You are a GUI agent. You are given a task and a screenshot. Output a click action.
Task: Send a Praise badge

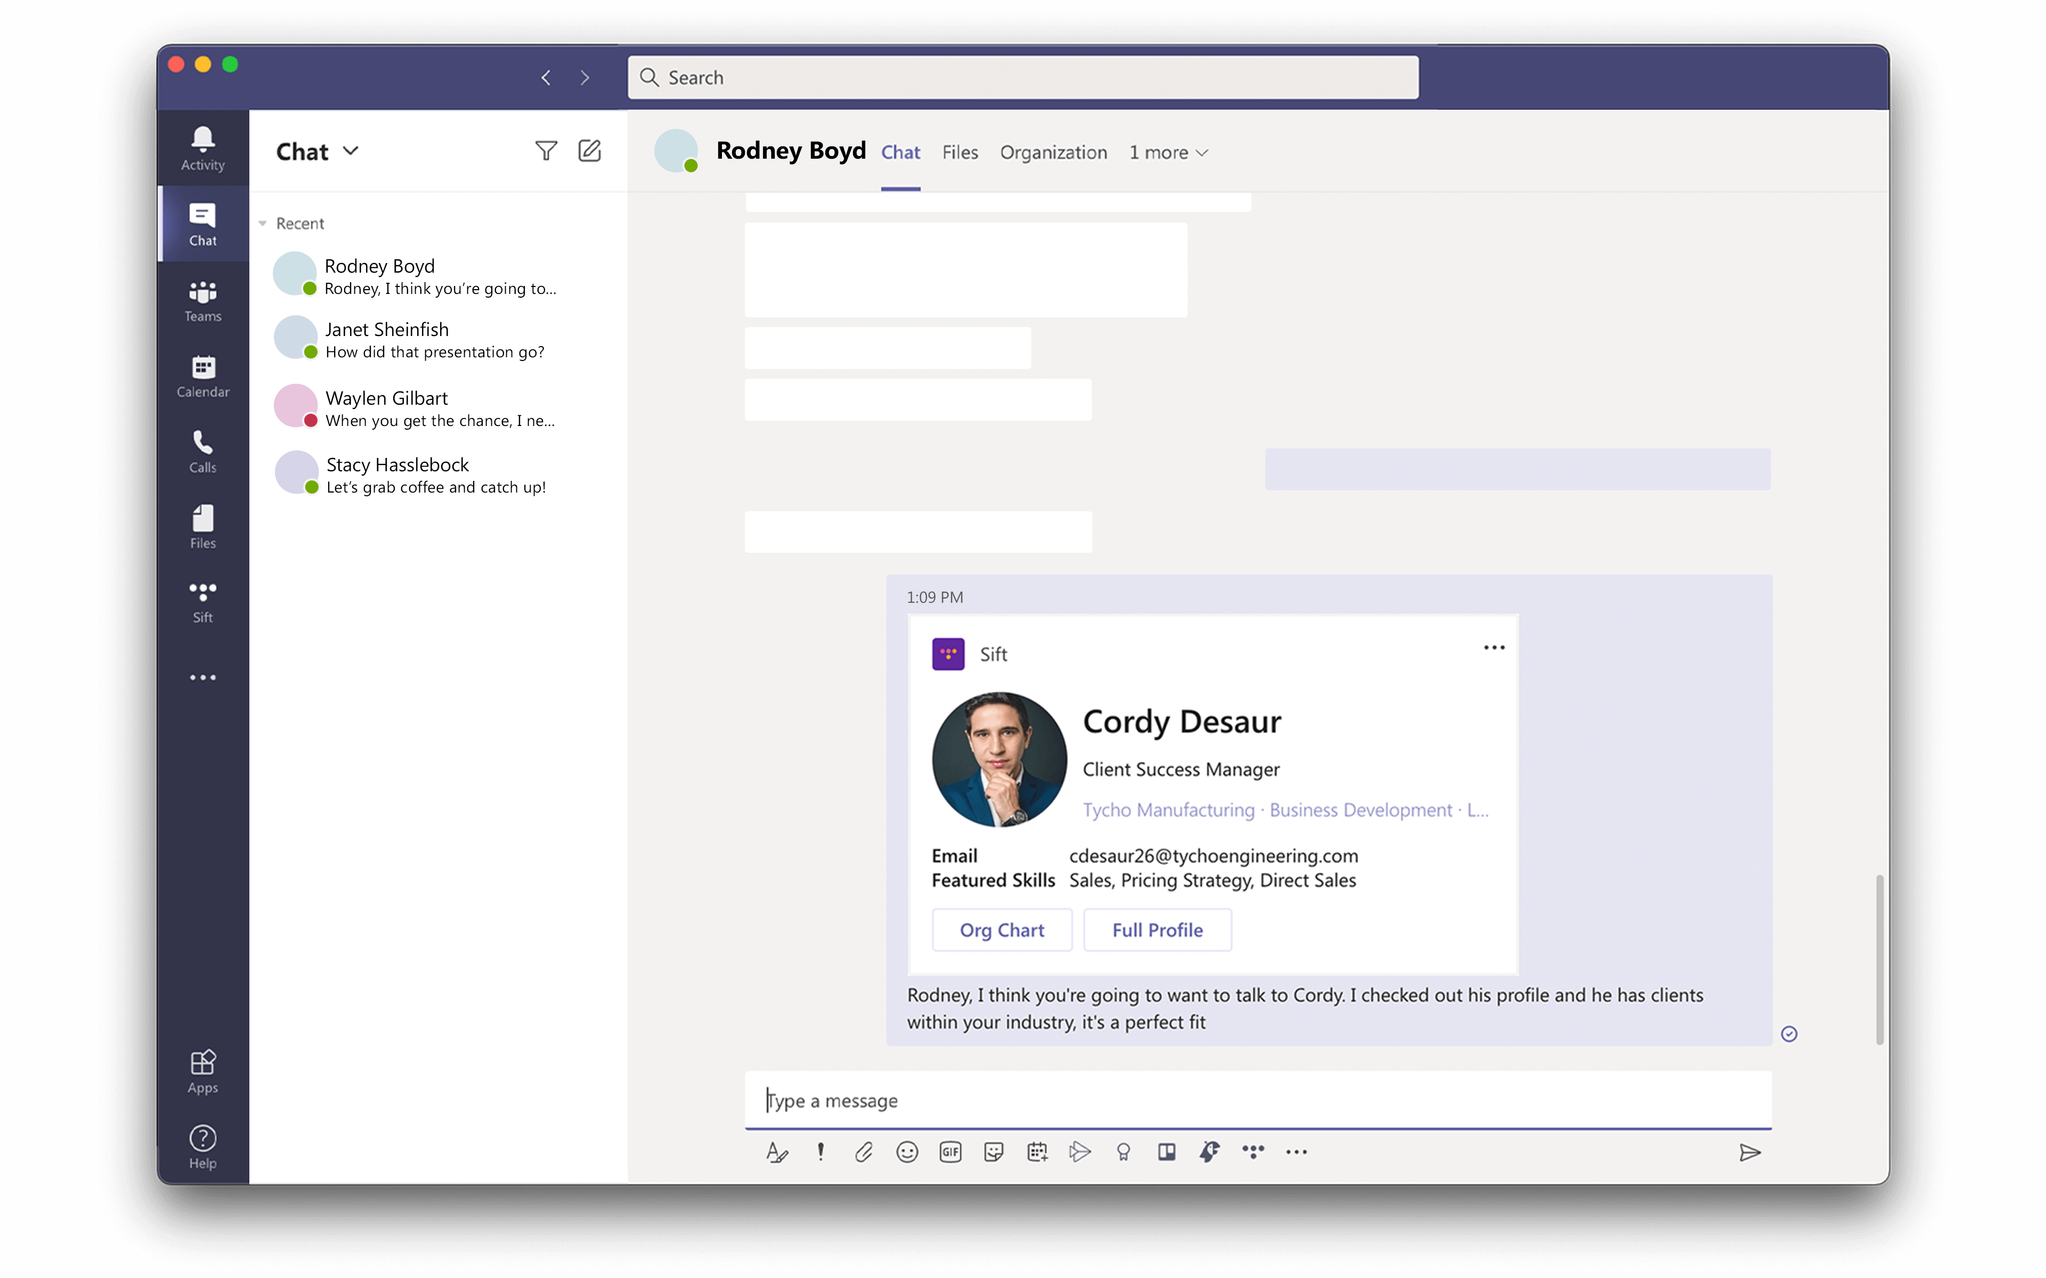tap(1124, 1151)
